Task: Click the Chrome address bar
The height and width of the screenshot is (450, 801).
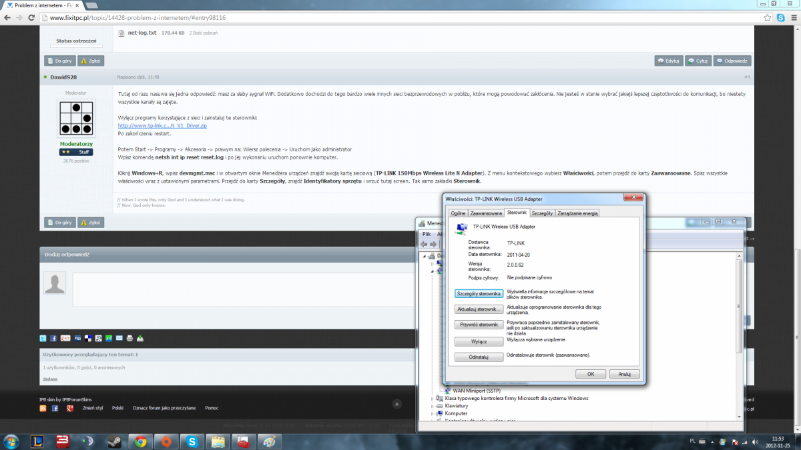Action: point(400,18)
